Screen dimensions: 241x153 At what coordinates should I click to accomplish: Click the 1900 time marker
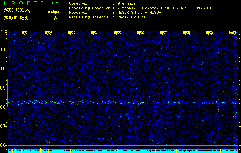click(x=232, y=33)
